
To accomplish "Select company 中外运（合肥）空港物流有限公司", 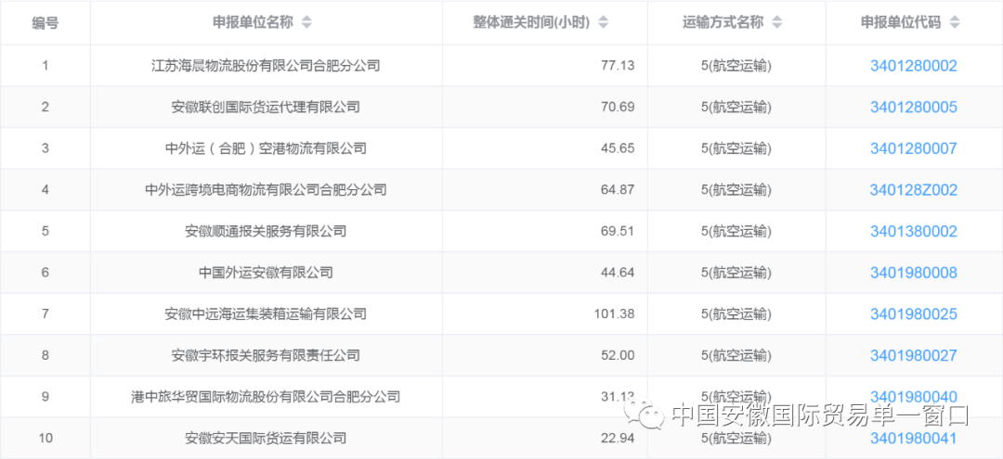I will point(267,148).
